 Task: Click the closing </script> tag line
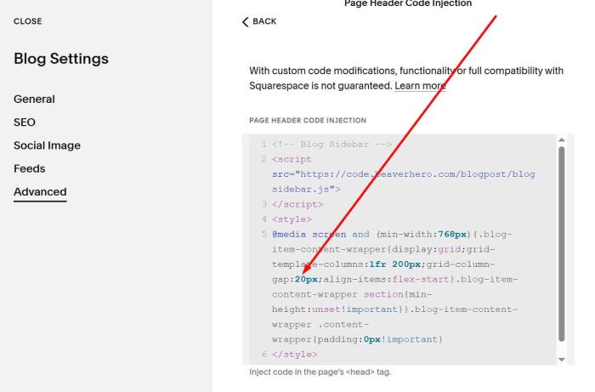[x=297, y=204]
